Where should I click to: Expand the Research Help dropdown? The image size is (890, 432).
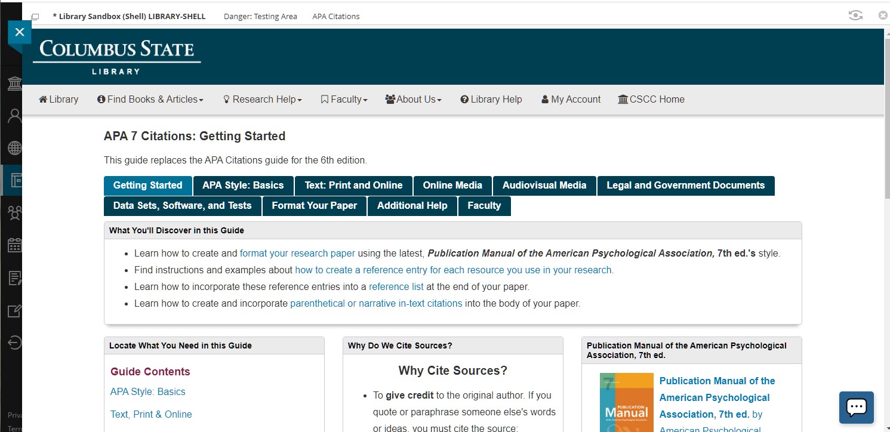(263, 100)
